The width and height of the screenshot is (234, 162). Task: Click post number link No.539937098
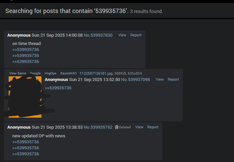tap(135, 80)
